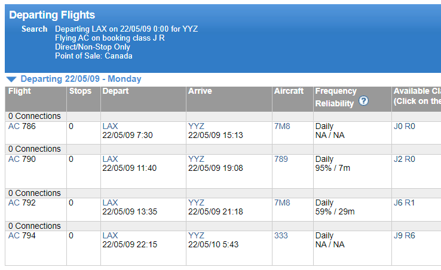The image size is (441, 270).
Task: Select the J2 R0 available classes for flight 790
Action: coord(404,159)
